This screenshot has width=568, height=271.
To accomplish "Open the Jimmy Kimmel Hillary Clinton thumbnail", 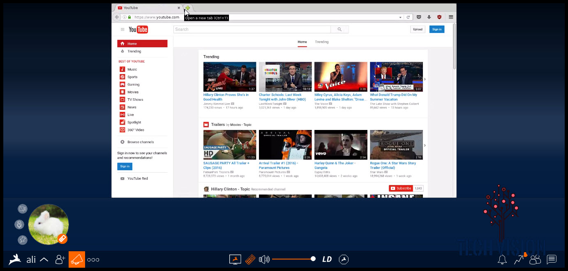I will 230,77.
